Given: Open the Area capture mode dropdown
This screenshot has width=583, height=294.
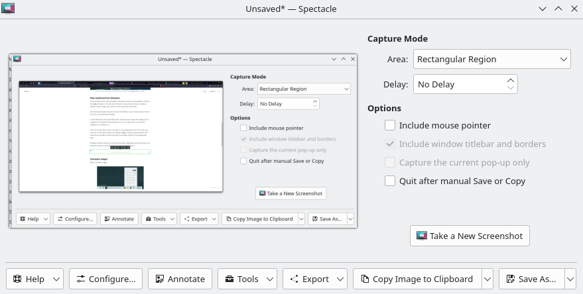Looking at the screenshot, I should [x=491, y=60].
